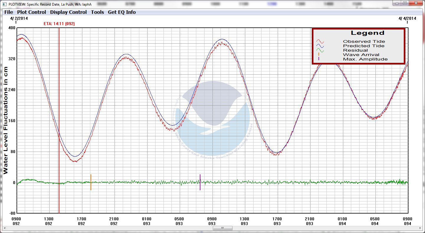Image resolution: width=425 pixels, height=233 pixels.
Task: Click the 240 value on the vertical axis
Action: [12, 90]
